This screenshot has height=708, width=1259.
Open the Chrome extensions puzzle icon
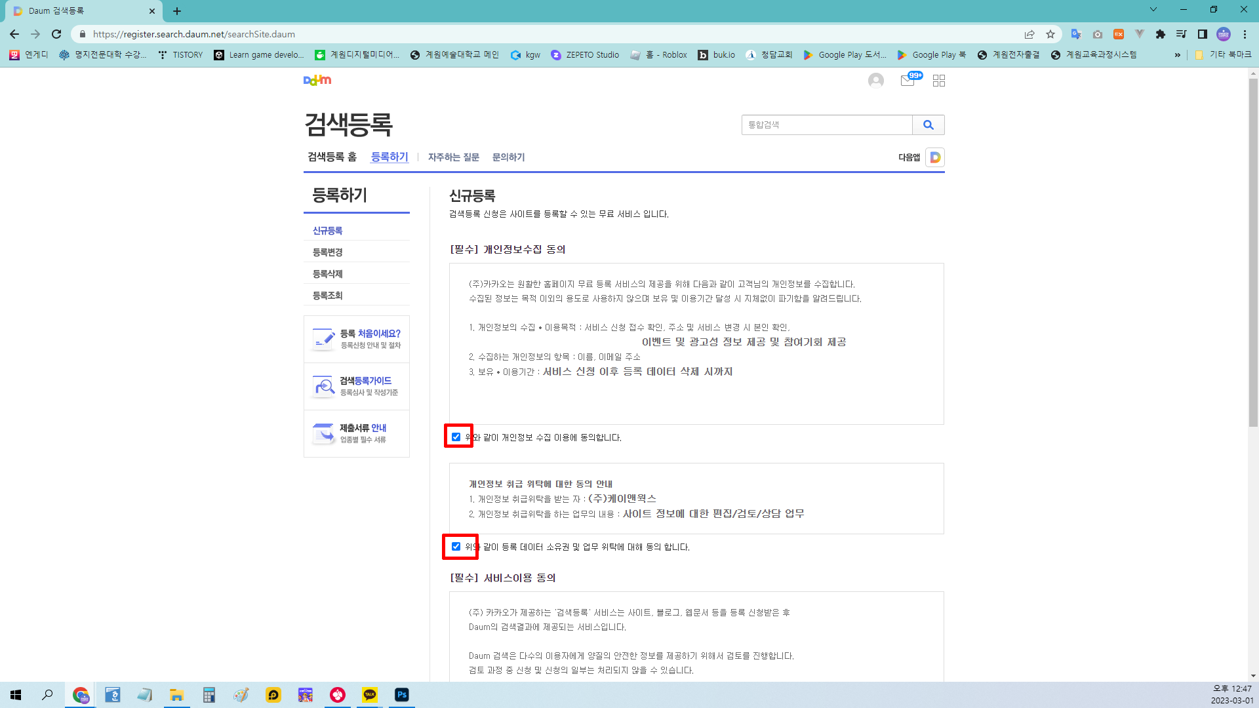(1160, 34)
